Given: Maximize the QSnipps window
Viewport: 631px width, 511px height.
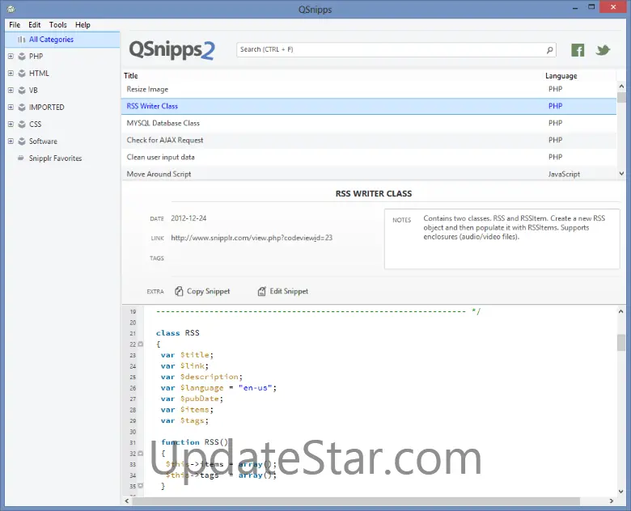Looking at the screenshot, I should (591, 7).
